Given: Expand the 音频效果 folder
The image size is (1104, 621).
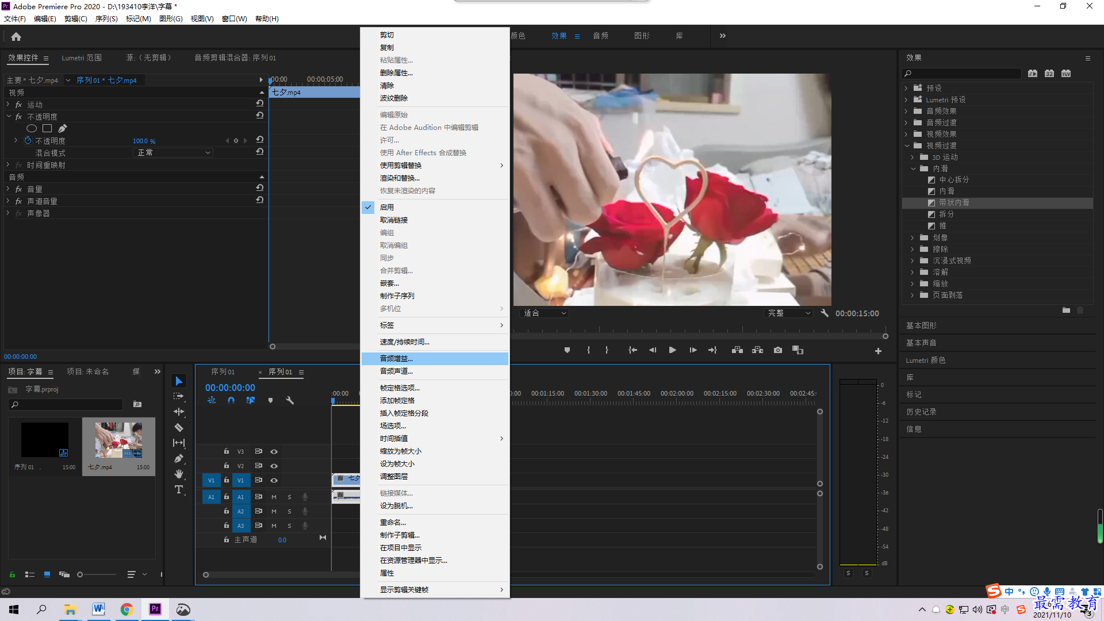Looking at the screenshot, I should (x=906, y=111).
